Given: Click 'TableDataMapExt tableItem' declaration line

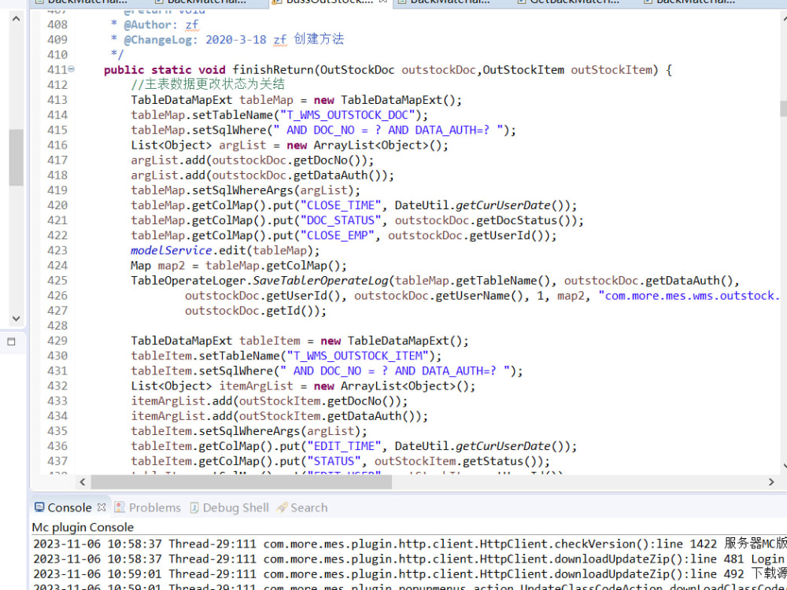Looking at the screenshot, I should pos(300,341).
